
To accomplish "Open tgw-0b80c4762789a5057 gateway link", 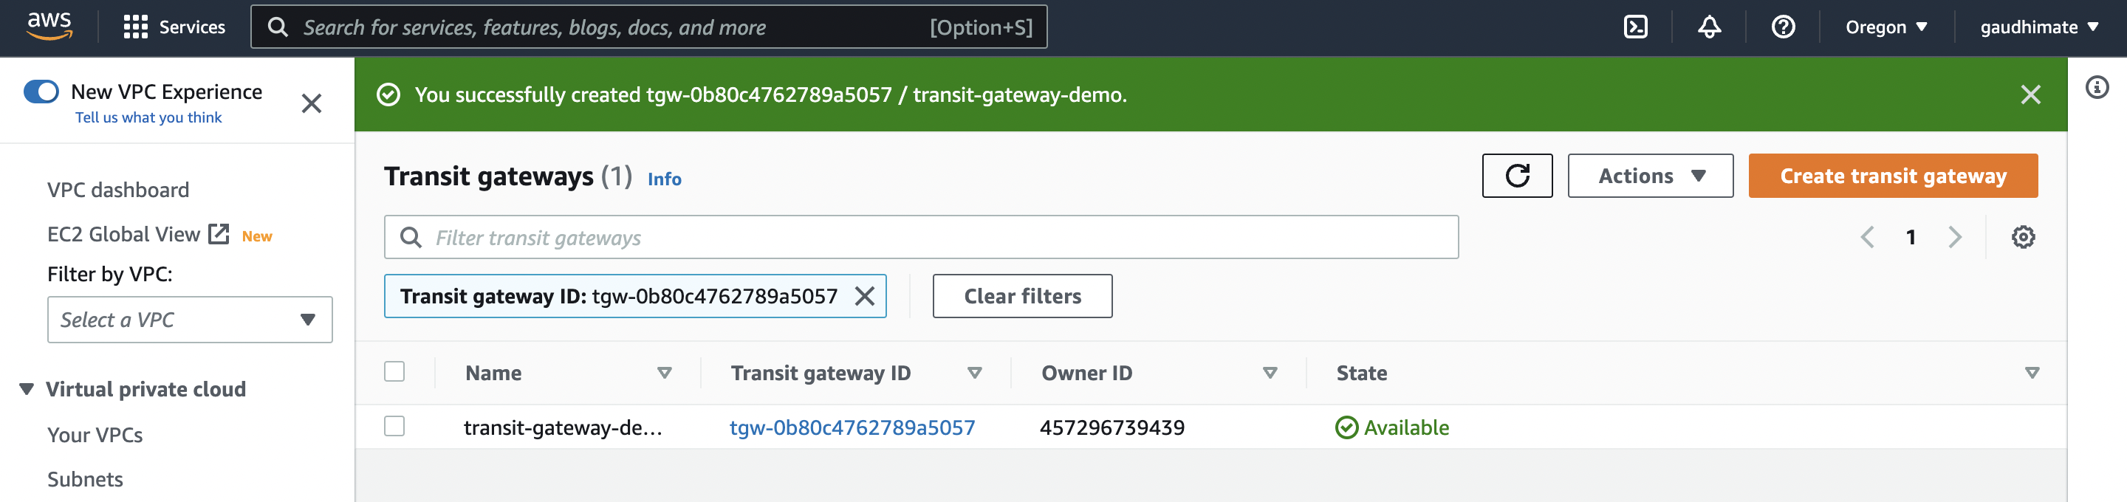I will click(852, 427).
